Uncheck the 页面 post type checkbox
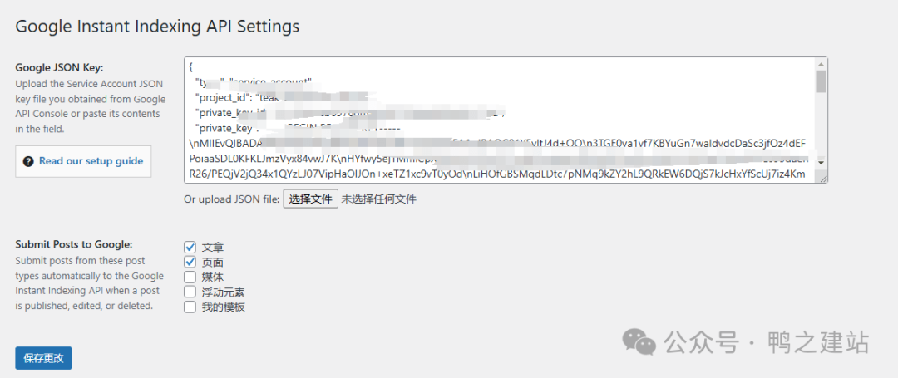 click(x=190, y=262)
